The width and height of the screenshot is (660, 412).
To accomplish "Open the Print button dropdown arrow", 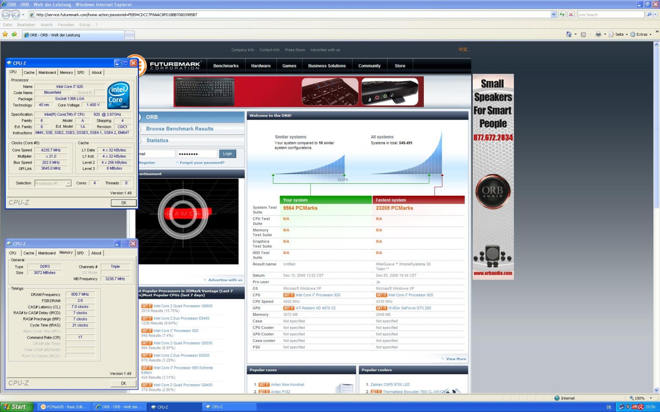I will pos(605,35).
